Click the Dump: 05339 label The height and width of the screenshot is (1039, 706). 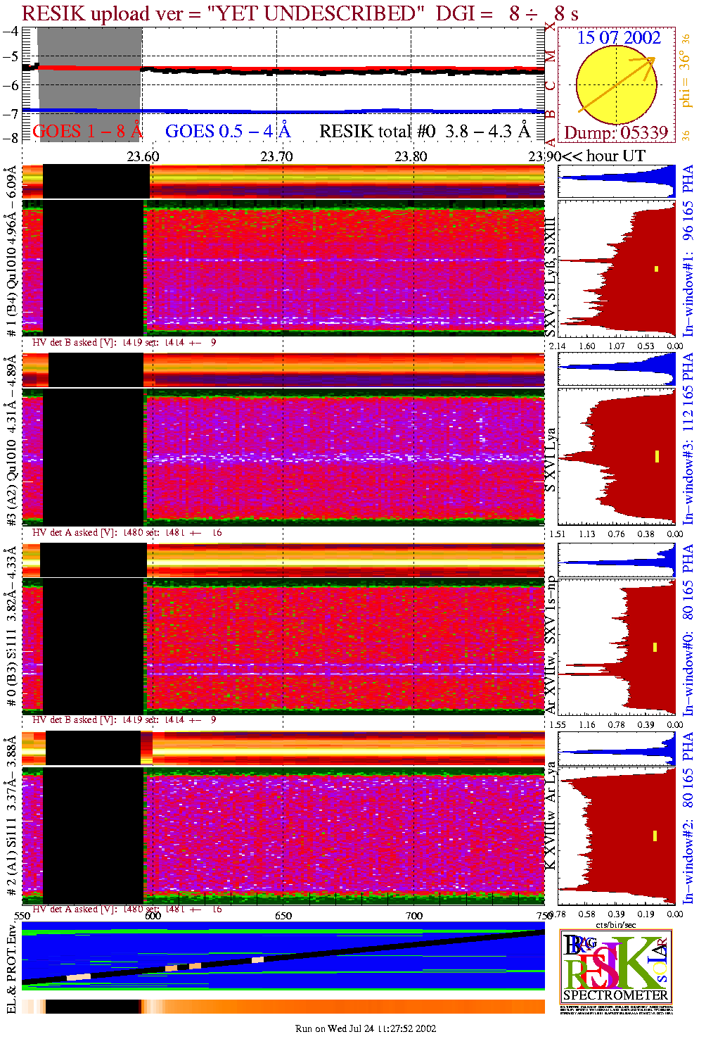click(616, 133)
